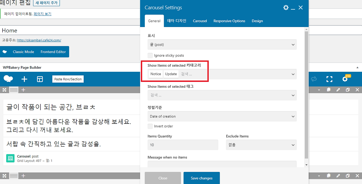Image resolution: width=362 pixels, height=184 pixels.
Task: Open the Frontend Editor
Action: pos(53,52)
